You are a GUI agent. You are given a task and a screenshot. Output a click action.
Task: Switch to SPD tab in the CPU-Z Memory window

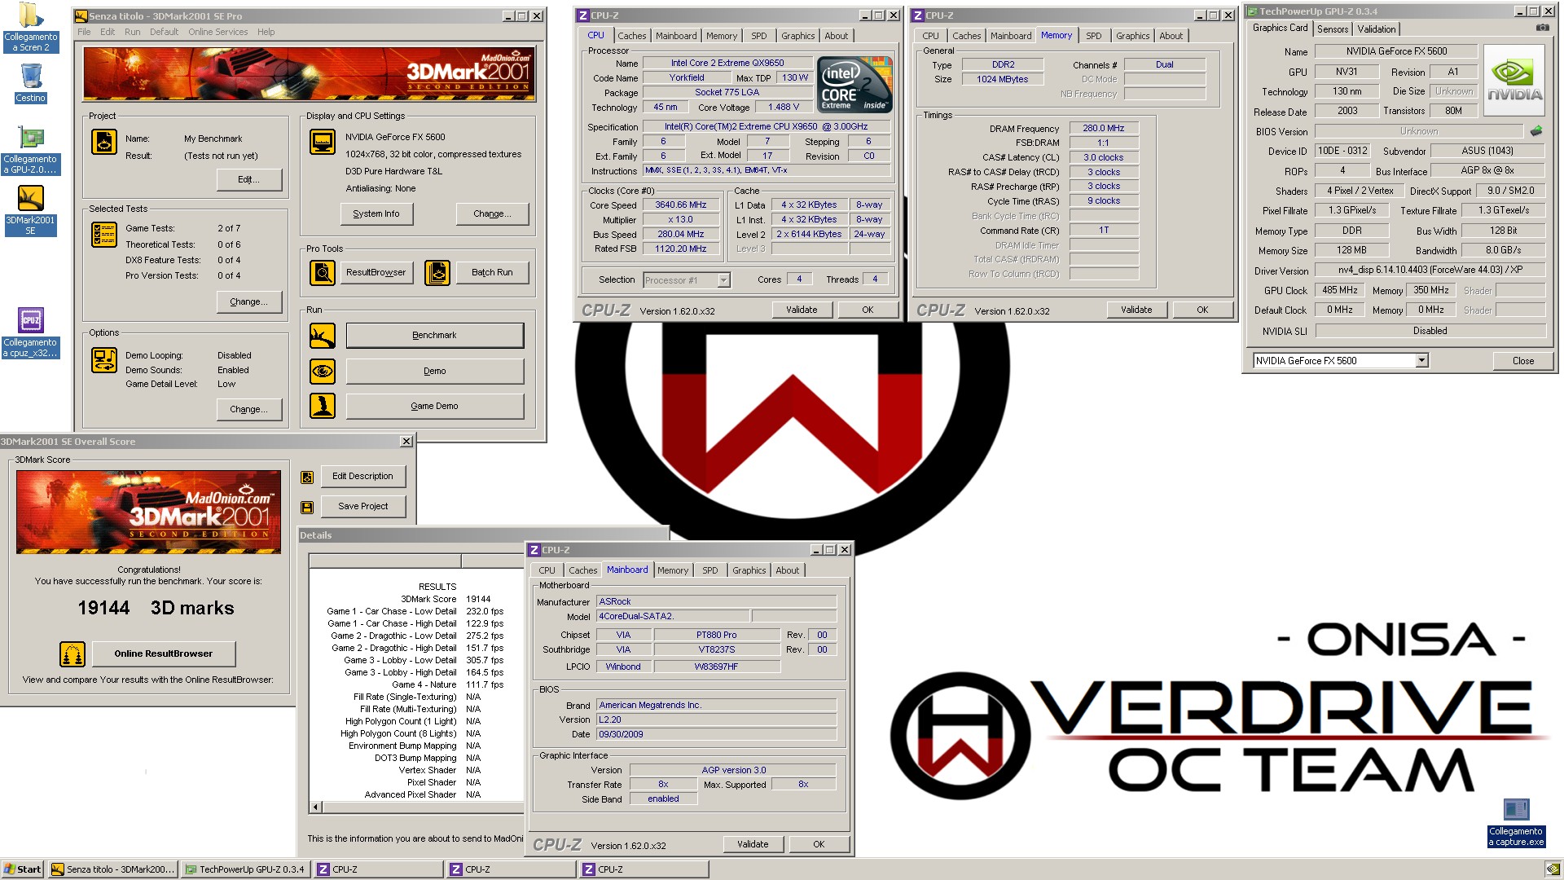coord(1093,36)
